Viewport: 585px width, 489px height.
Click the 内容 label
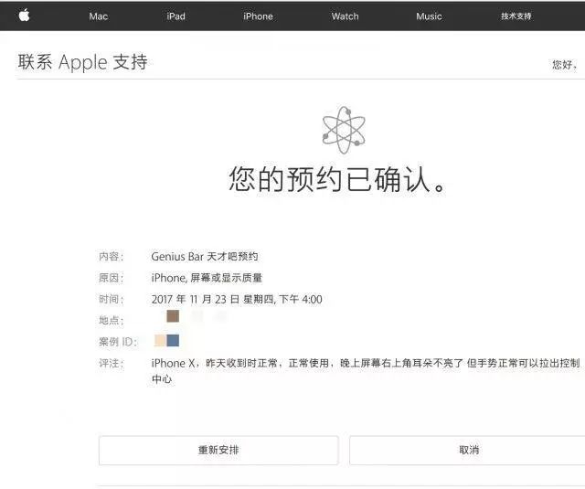(x=111, y=256)
